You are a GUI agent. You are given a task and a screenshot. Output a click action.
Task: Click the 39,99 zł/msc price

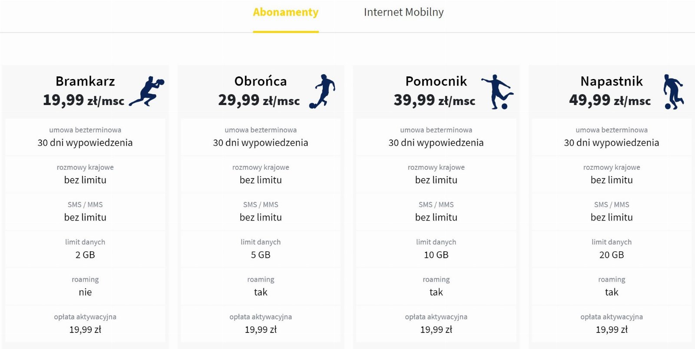(434, 100)
